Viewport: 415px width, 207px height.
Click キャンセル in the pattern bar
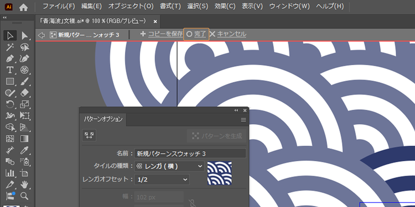tap(228, 34)
